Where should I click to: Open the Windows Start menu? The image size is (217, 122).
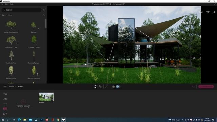3,120
